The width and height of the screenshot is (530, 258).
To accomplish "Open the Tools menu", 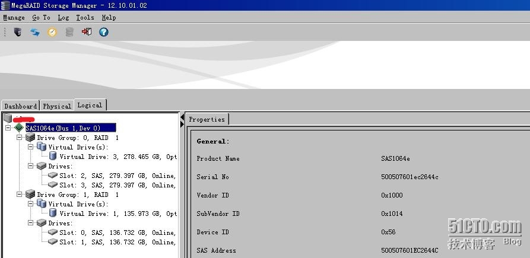I will 85,17.
